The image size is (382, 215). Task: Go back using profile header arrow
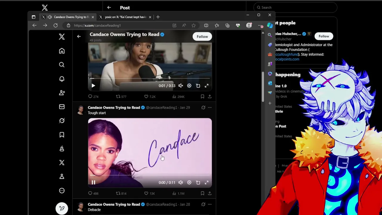79,36
